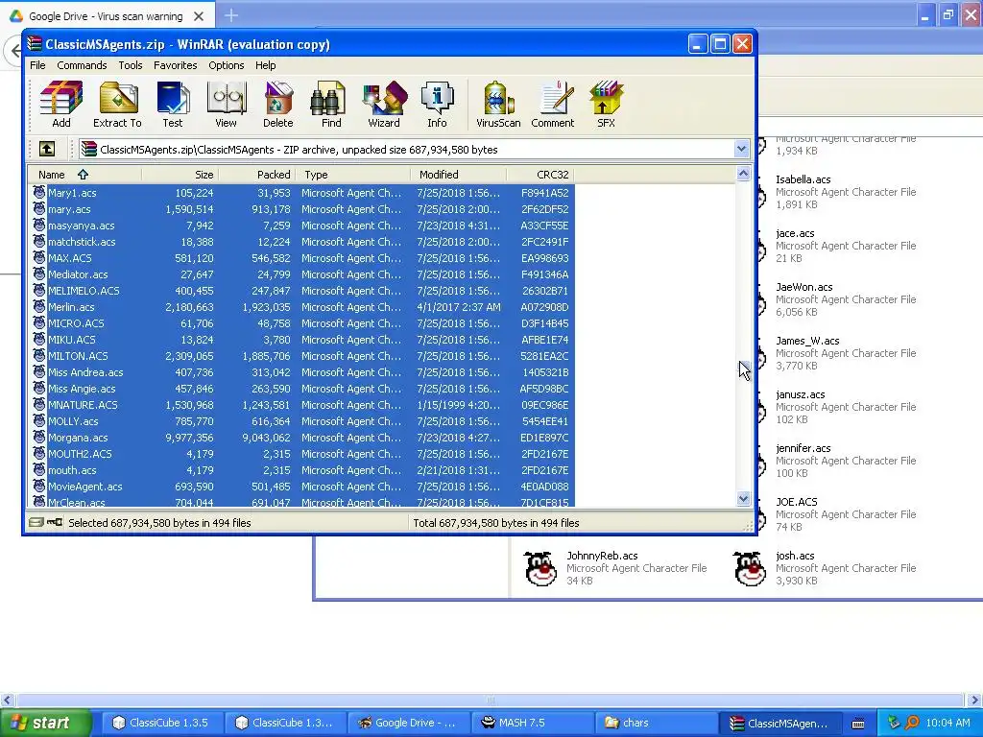The height and width of the screenshot is (737, 983).
Task: Open the Windows start button
Action: click(x=44, y=723)
